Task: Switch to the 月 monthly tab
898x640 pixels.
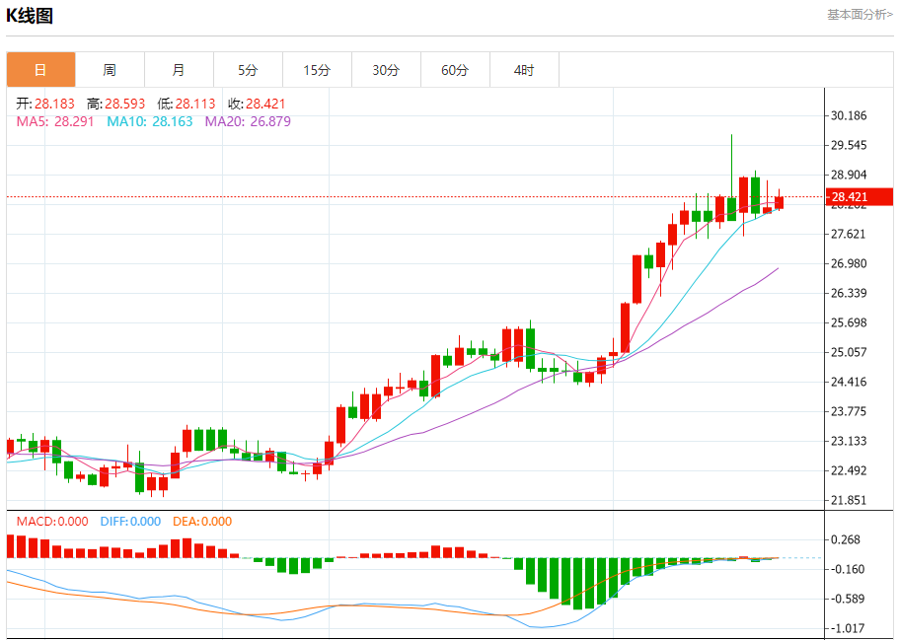Action: [x=180, y=70]
